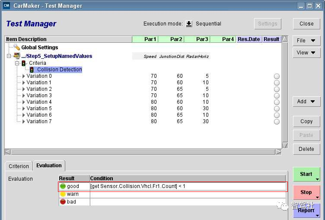Screen dimensions: 325x220
Task: Click Variation 2 result indicator circle
Action: tap(277, 89)
